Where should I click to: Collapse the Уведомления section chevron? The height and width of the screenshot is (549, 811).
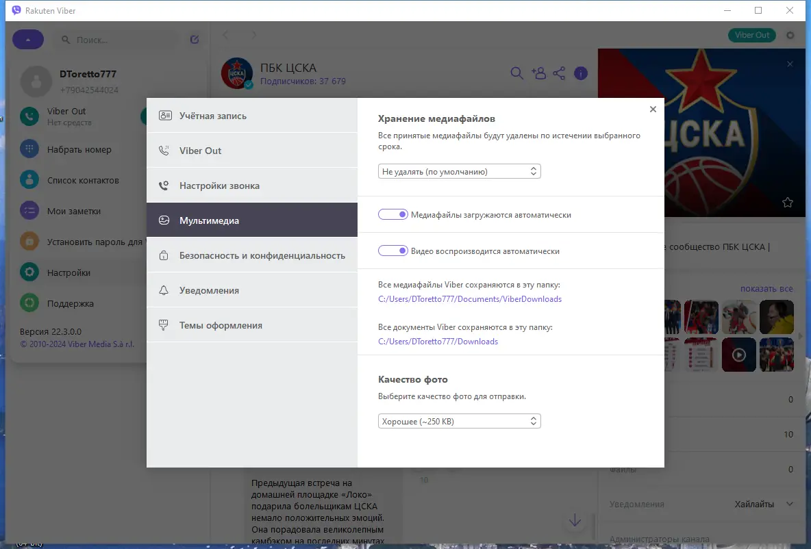(789, 504)
